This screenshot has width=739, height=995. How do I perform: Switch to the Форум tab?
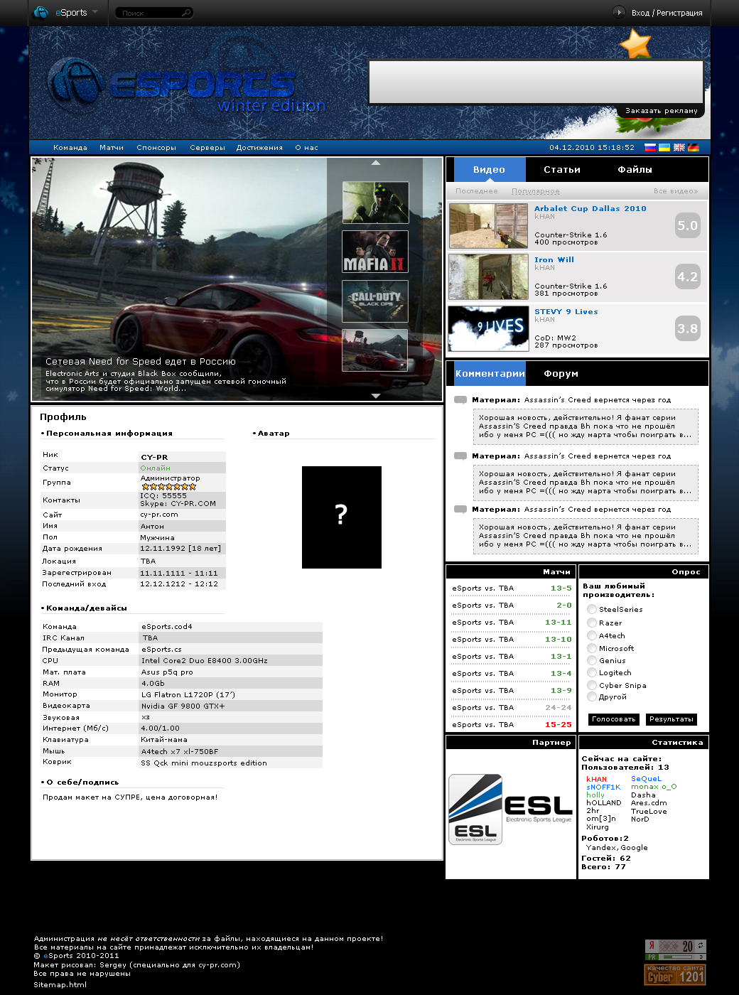point(561,373)
